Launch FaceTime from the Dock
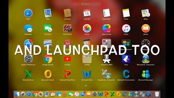The width and height of the screenshot is (174, 98). pos(71,94)
